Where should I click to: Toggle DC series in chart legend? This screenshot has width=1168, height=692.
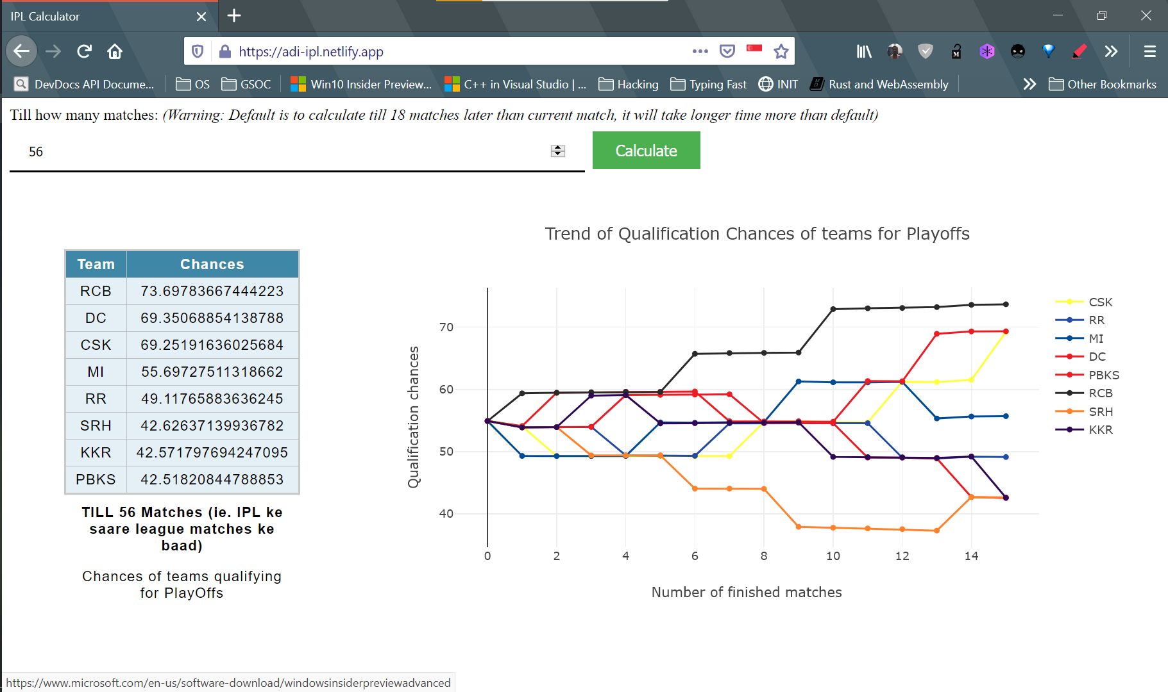[1081, 356]
